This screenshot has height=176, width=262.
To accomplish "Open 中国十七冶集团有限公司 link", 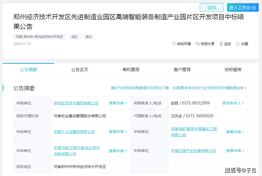I will tap(74, 132).
